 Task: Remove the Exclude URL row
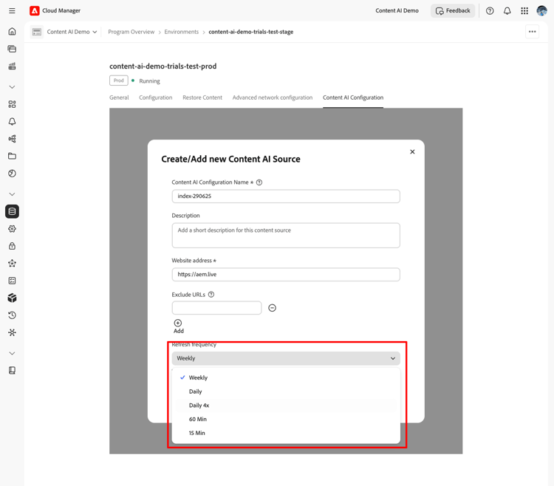(x=272, y=308)
